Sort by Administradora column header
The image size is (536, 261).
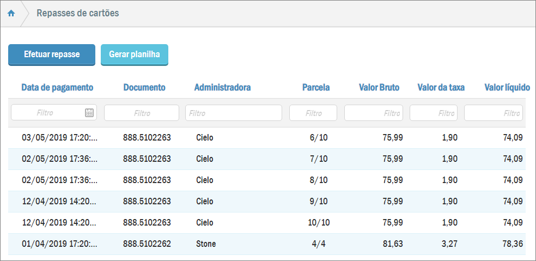tap(222, 87)
